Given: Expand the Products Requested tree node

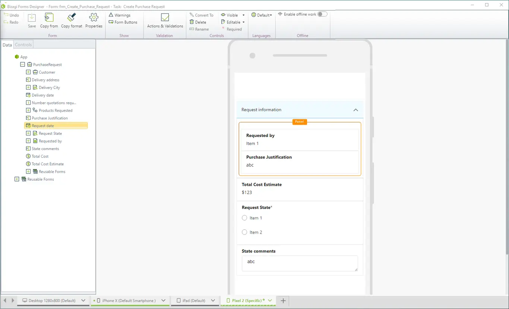Looking at the screenshot, I should 28,110.
